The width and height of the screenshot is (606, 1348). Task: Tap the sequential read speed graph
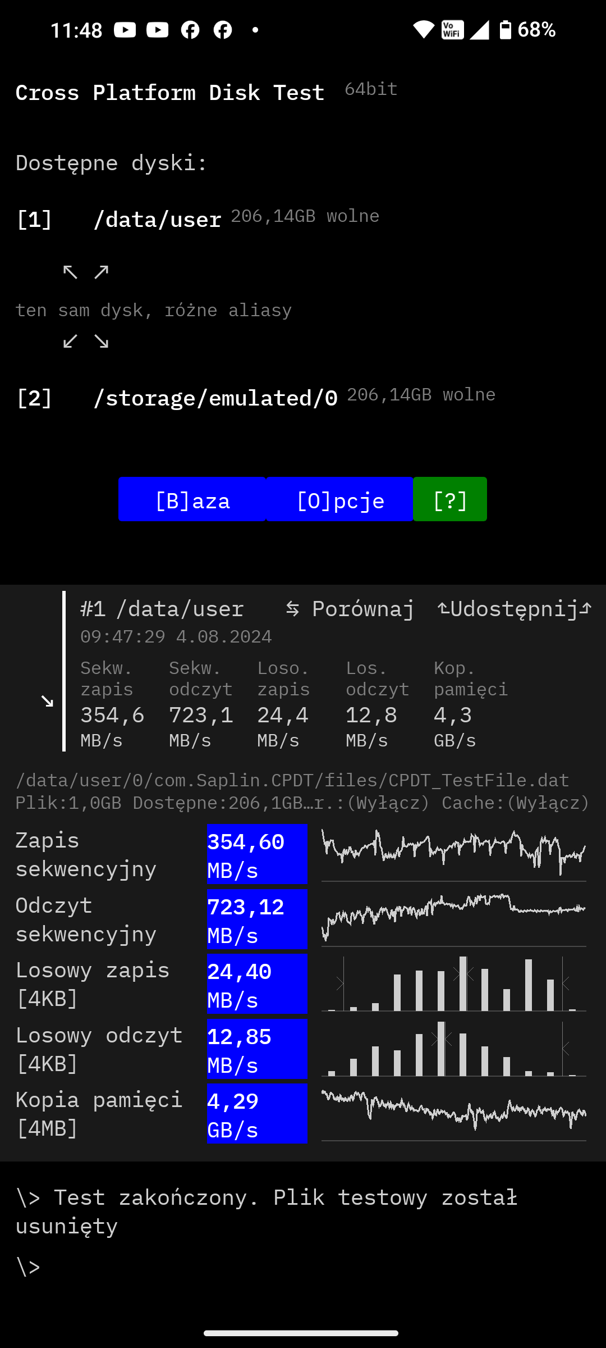pos(453,917)
